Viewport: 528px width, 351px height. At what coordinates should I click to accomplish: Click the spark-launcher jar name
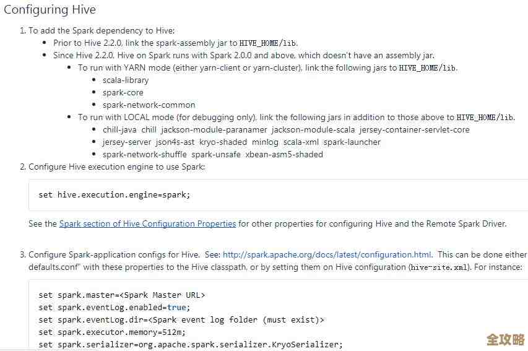pyautogui.click(x=352, y=142)
